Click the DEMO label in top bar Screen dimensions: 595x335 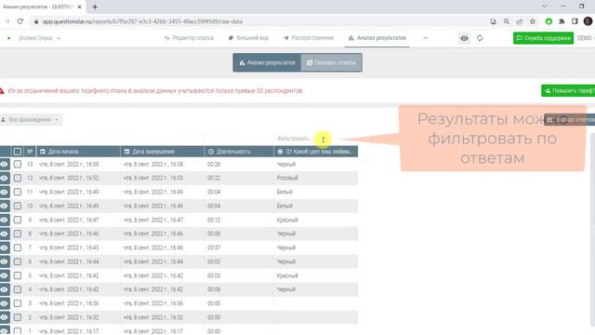585,38
